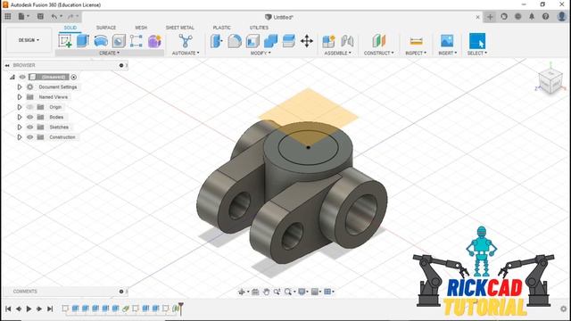Select the Fillet tool
This screenshot has height=321, width=571.
tap(235, 41)
